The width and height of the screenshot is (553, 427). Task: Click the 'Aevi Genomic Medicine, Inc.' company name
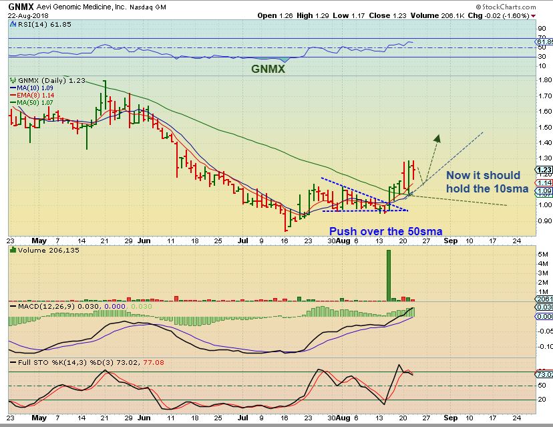point(81,7)
